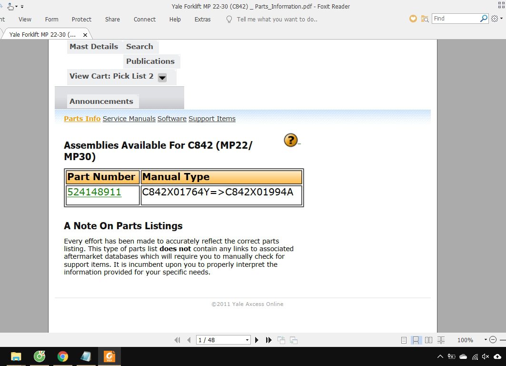Click the battery power tray icon

pyautogui.click(x=451, y=356)
